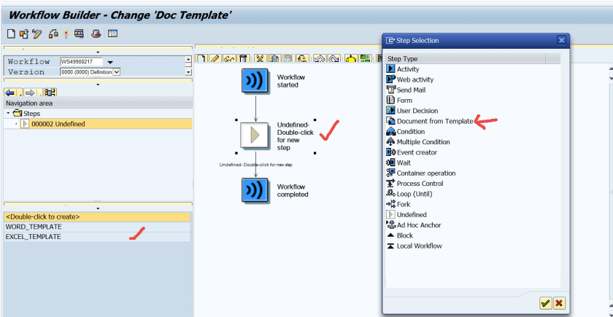This screenshot has width=613, height=317.
Task: Select 000002 Undefined in navigation tree
Action: tap(58, 124)
